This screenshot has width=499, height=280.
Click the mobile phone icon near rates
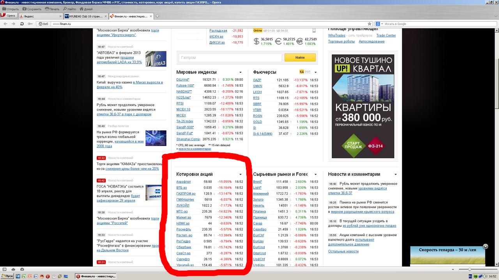[314, 30]
